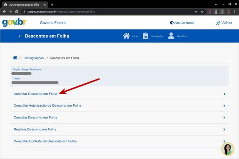The height and width of the screenshot is (159, 239).
Task: Click chevron on Cancelar Desconto em Folha row
Action: pyautogui.click(x=224, y=117)
